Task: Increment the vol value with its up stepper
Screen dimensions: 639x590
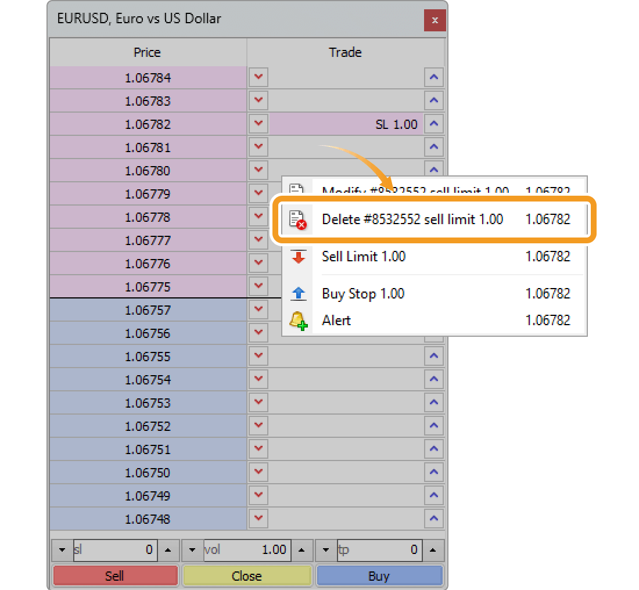Action: (x=302, y=550)
